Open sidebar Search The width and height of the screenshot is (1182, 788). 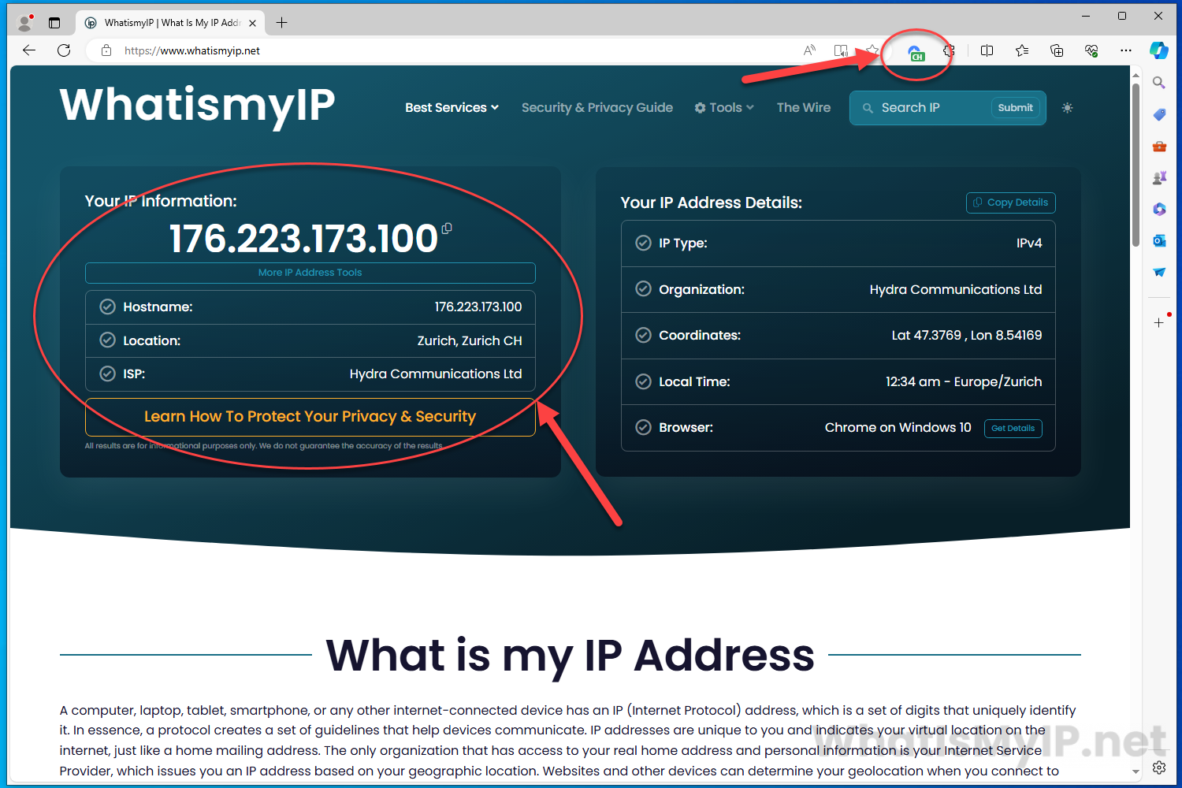tap(1159, 83)
